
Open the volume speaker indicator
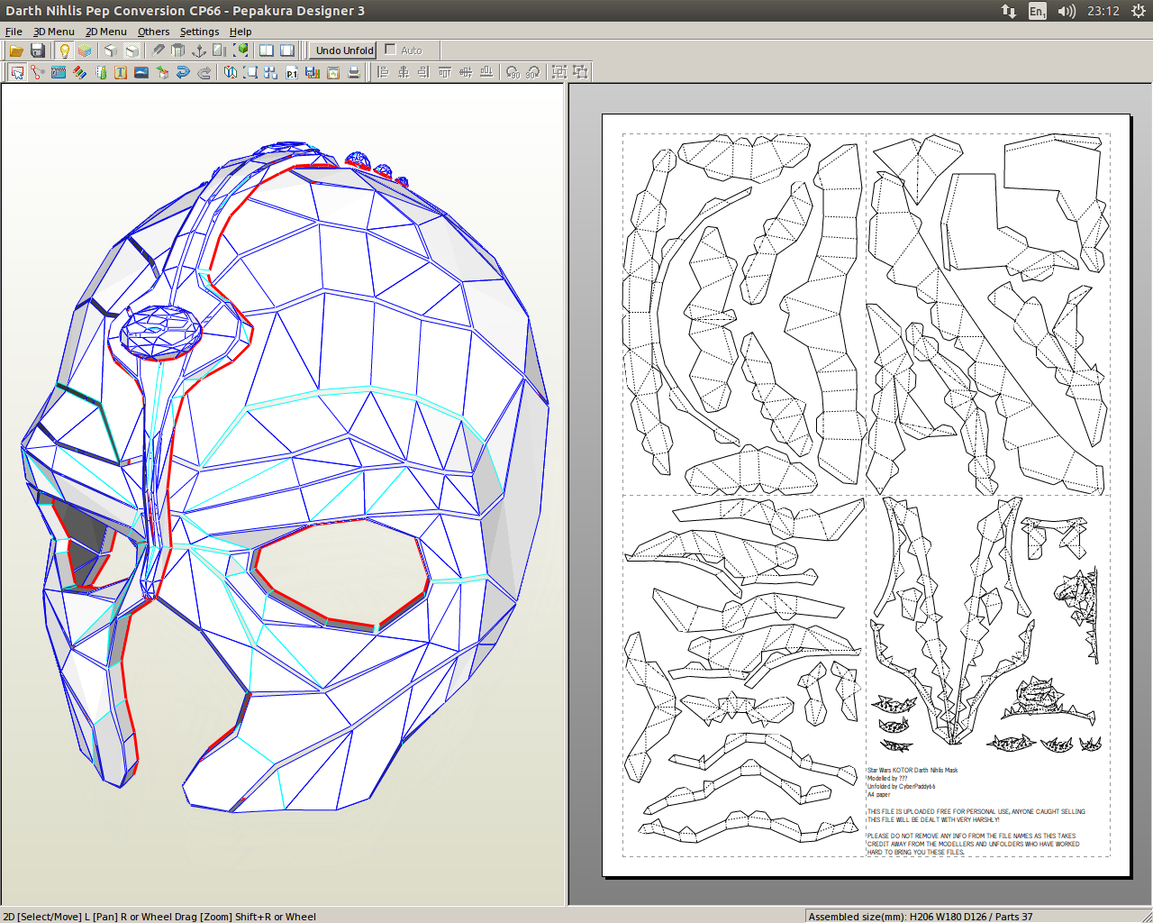tap(1067, 11)
